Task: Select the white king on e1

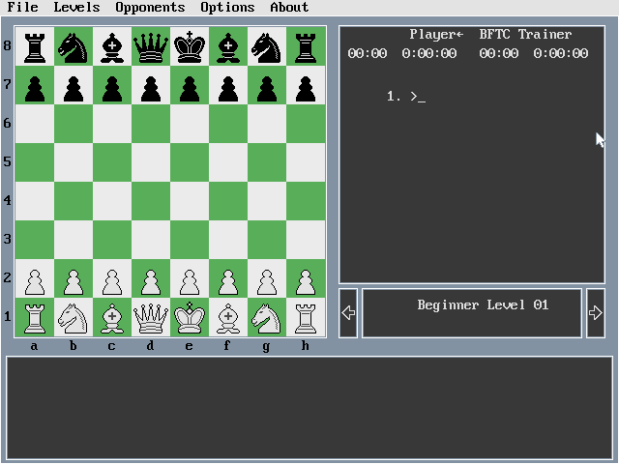Action: click(x=190, y=317)
